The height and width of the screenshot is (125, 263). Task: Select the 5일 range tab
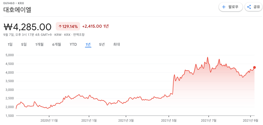coord(24,45)
